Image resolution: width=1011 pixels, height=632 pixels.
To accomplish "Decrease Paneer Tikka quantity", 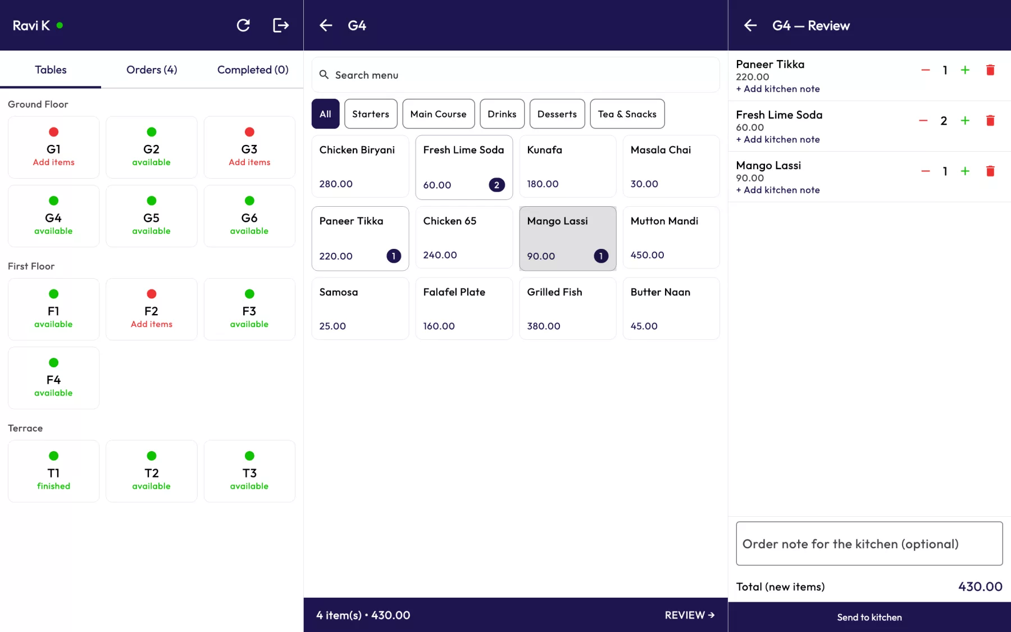I will 926,70.
